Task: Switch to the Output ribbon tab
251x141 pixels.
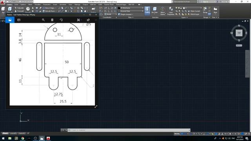Action: pos(85,4)
